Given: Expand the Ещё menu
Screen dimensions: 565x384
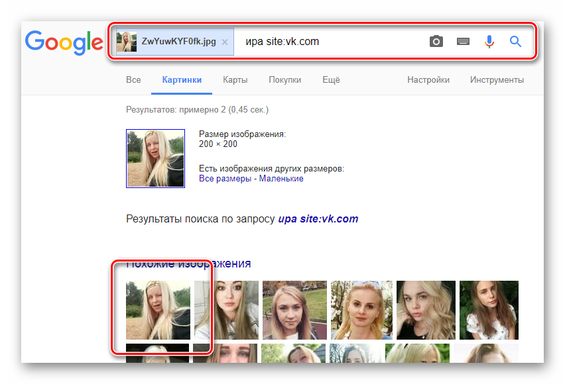Looking at the screenshot, I should pos(331,80).
